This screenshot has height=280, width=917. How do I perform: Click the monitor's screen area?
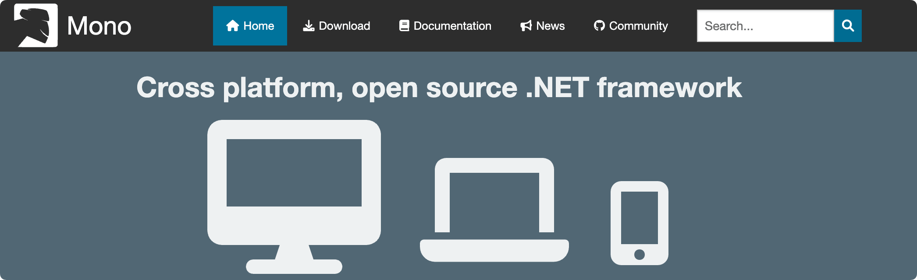[x=294, y=173]
